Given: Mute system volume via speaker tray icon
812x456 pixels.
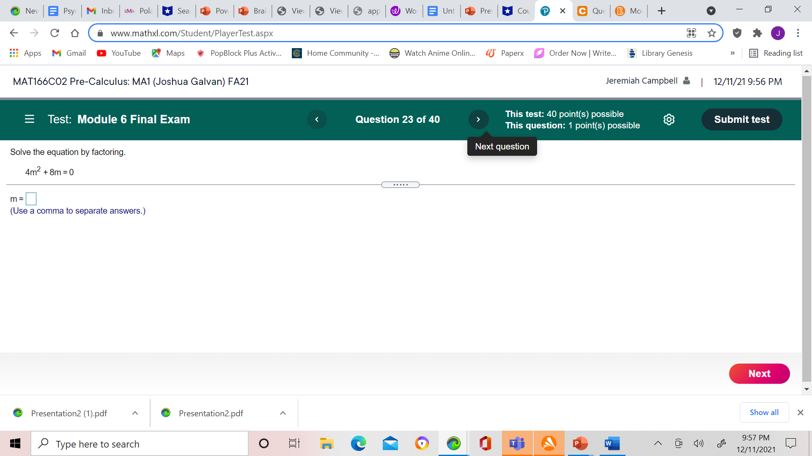Looking at the screenshot, I should click(x=699, y=443).
